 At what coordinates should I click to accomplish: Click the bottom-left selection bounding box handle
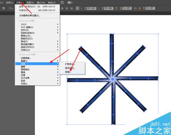point(67,124)
